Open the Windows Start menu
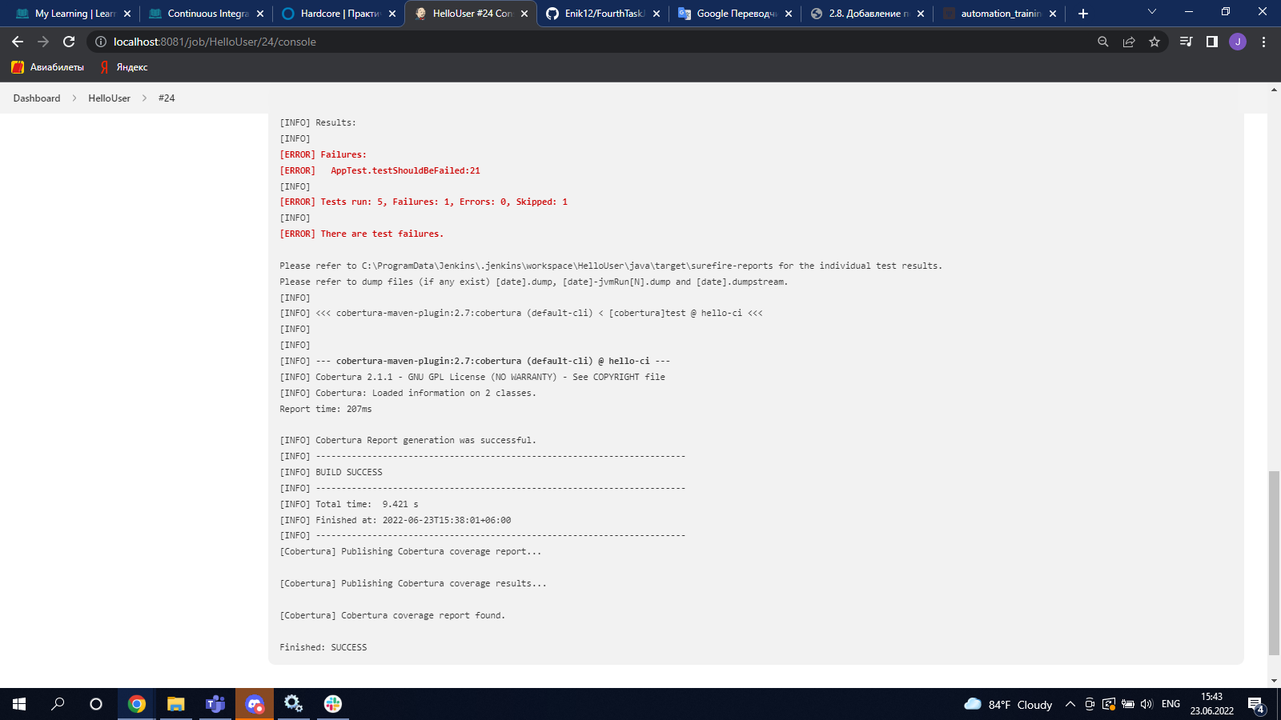The image size is (1281, 720). coord(19,704)
